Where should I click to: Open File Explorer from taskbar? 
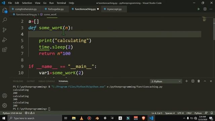click(74, 118)
